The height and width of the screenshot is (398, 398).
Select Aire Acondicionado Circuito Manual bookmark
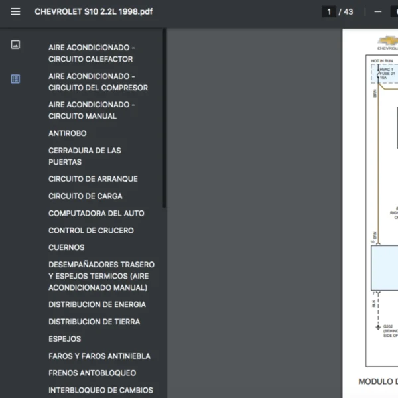click(x=91, y=110)
